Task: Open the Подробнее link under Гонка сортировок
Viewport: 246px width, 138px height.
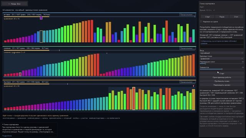Action: [7, 136]
